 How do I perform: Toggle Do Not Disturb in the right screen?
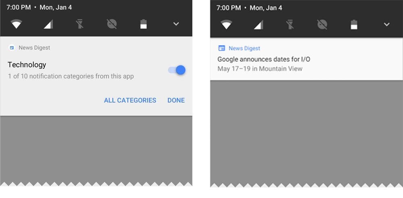pos(322,25)
